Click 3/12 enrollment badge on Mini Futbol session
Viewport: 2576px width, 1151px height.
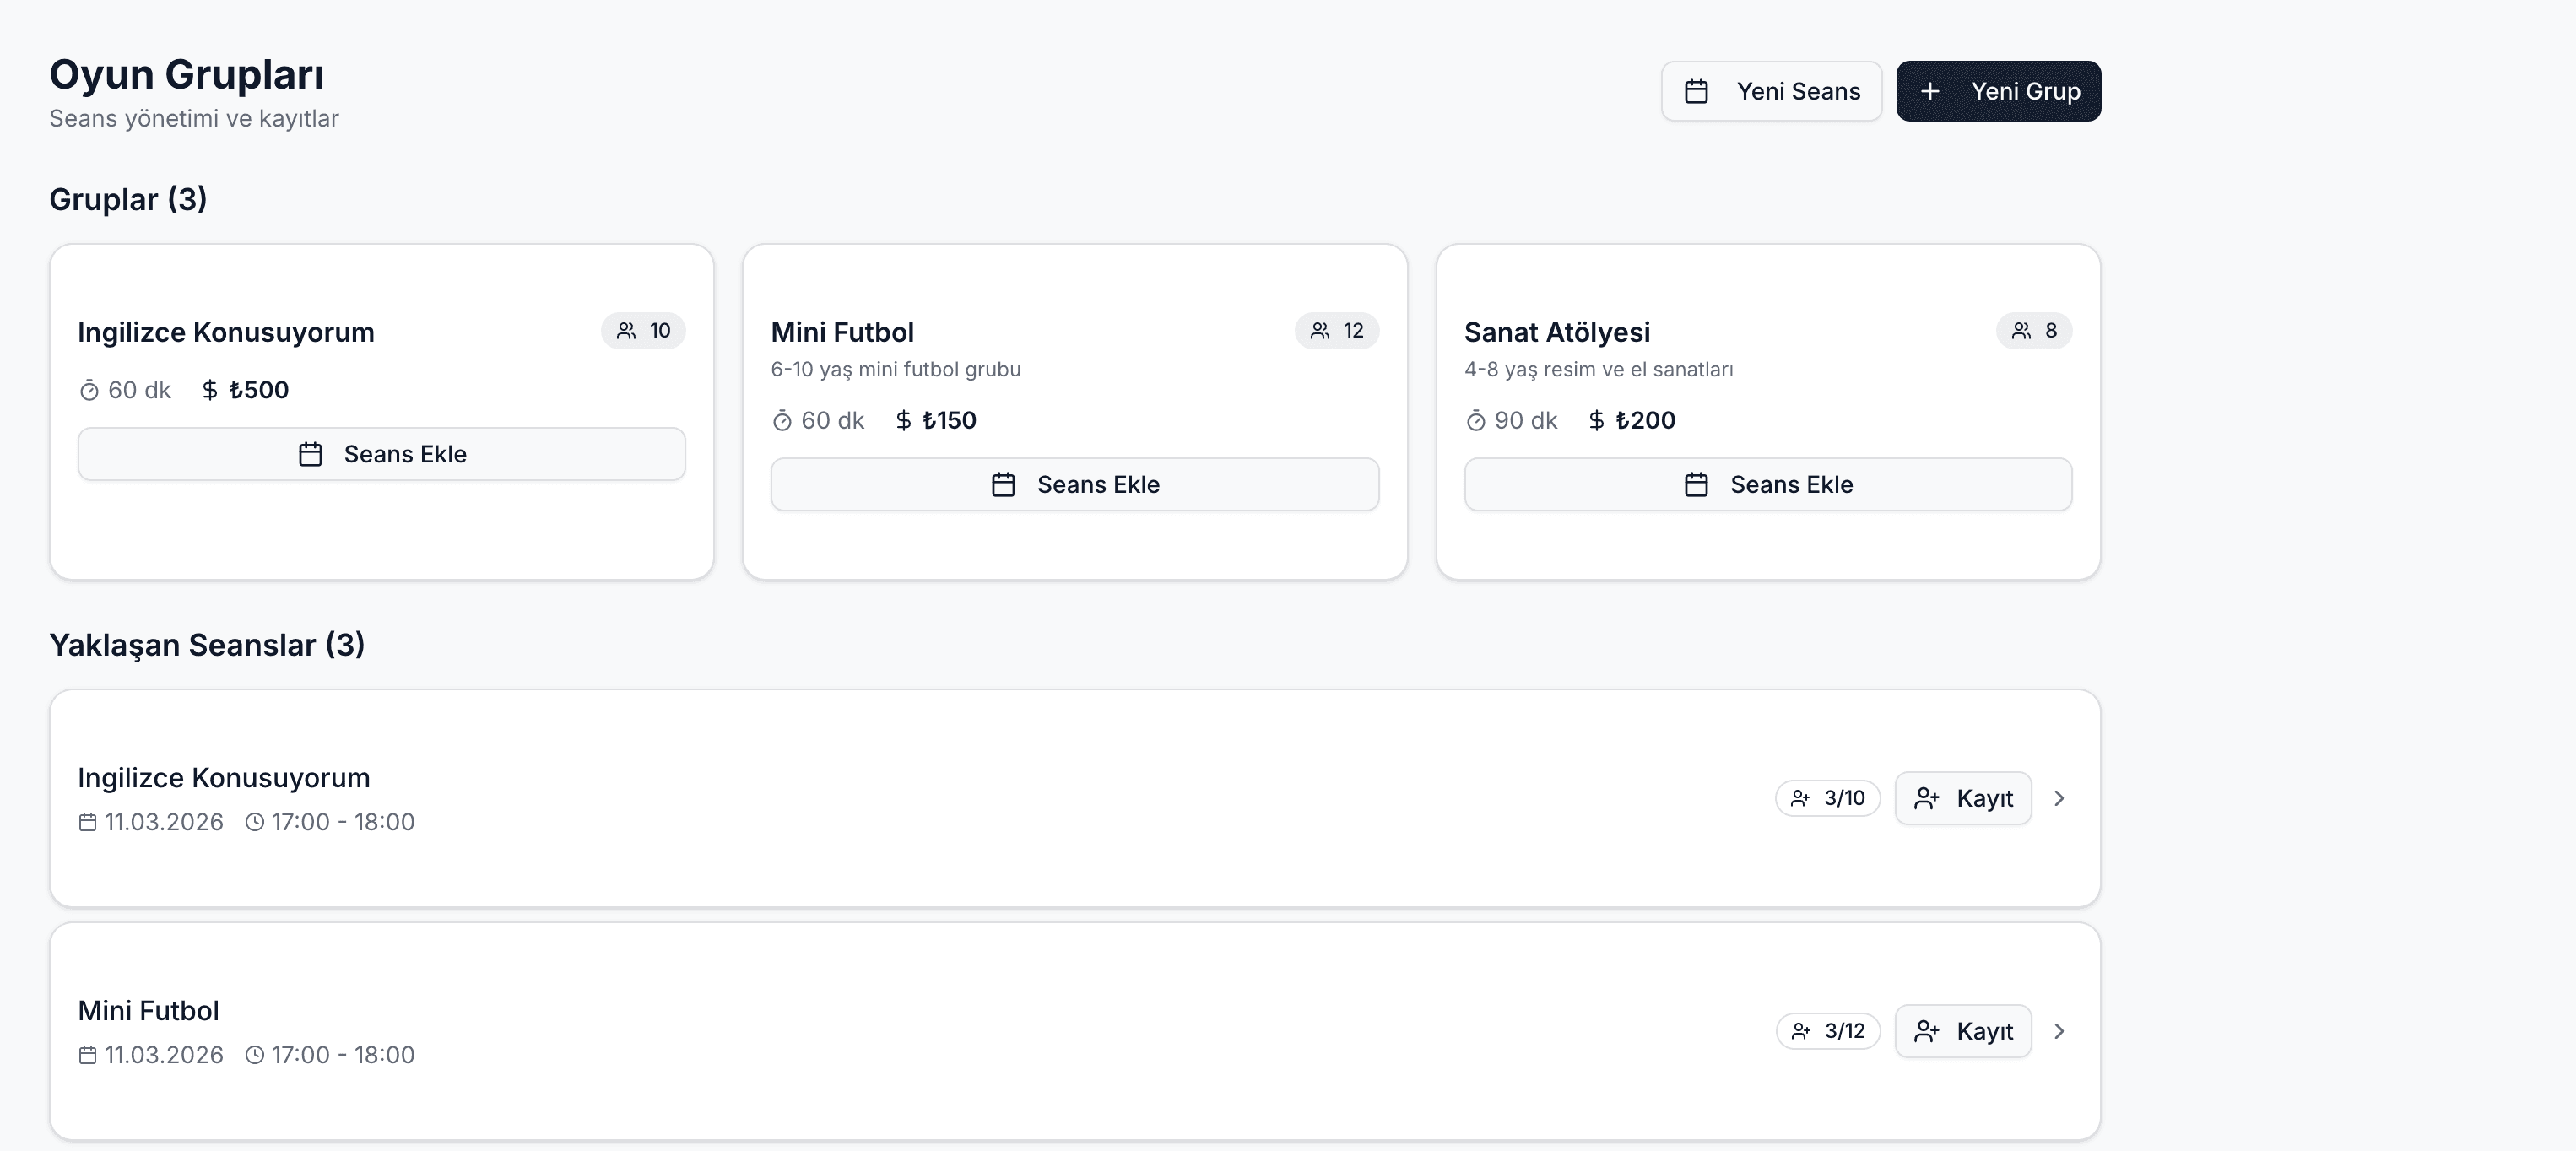click(x=1827, y=1031)
